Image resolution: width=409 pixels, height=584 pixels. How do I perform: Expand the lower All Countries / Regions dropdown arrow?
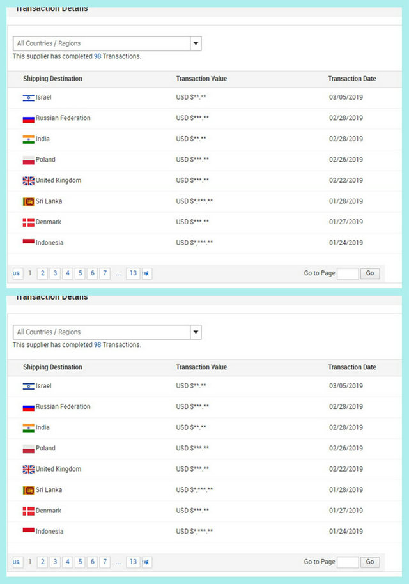pyautogui.click(x=196, y=332)
